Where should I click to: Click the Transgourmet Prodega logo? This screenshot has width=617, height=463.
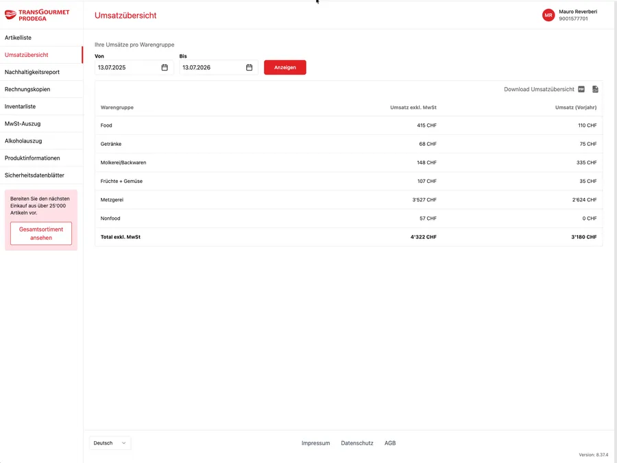point(37,15)
